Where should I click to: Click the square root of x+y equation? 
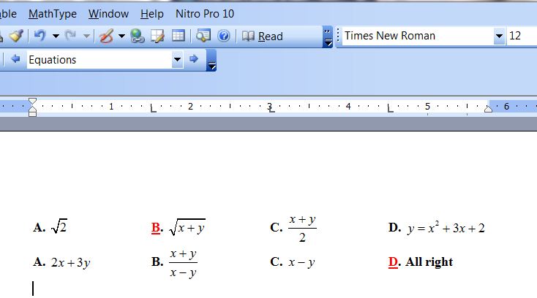point(187,227)
